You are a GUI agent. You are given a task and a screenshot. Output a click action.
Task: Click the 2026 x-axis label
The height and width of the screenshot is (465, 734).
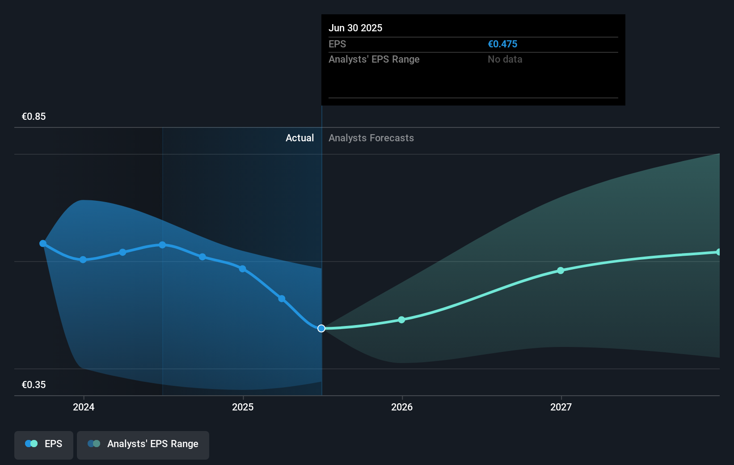pyautogui.click(x=402, y=407)
